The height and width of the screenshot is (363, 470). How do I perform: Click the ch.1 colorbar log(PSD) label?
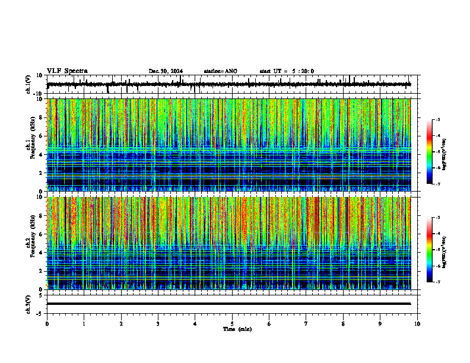[444, 155]
